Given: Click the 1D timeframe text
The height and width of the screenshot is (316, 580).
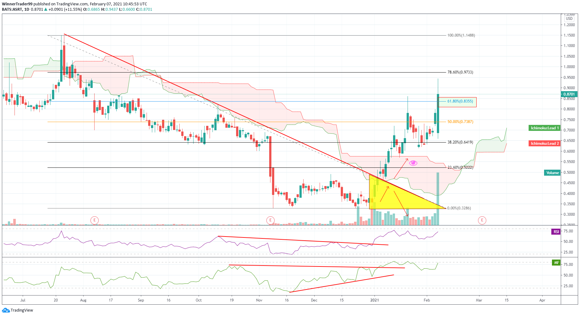Looking at the screenshot, I should point(27,9).
